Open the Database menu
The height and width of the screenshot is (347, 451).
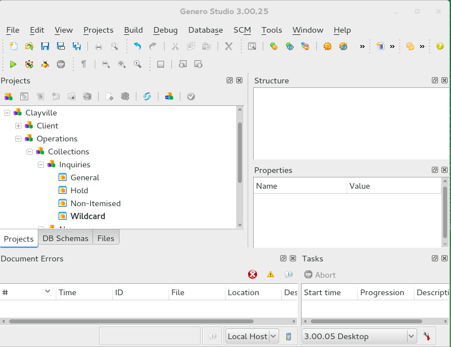(x=205, y=30)
